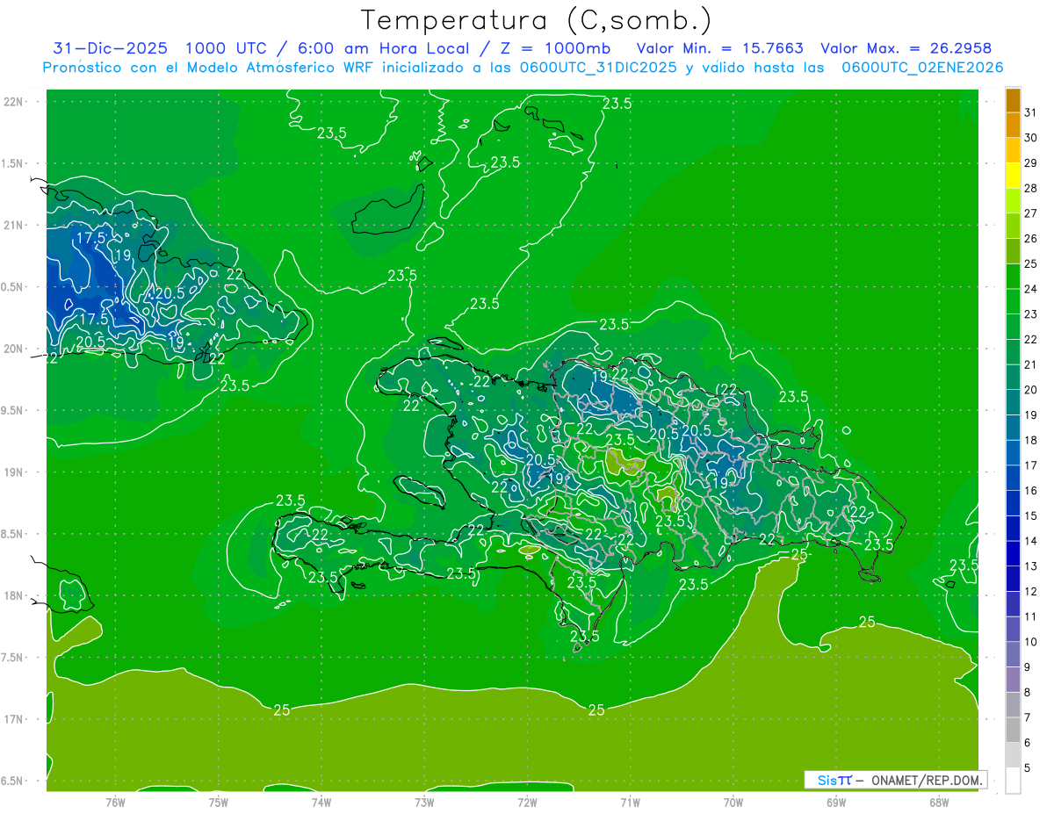Click the '68W' longitude axis label

tap(939, 802)
